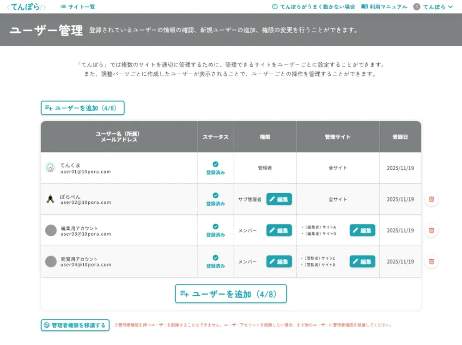Click trash icon for 編集用アカウント row
462x345 pixels.
click(x=432, y=231)
